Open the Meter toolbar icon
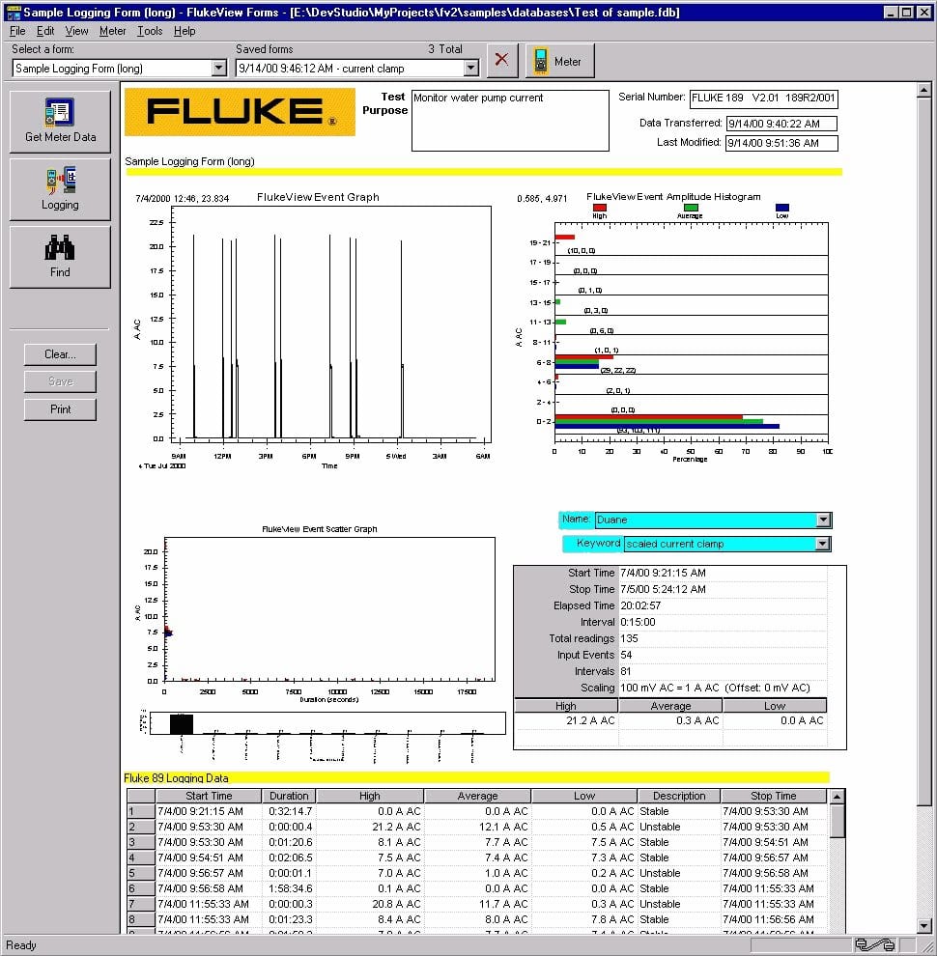The height and width of the screenshot is (956, 937). tap(558, 60)
